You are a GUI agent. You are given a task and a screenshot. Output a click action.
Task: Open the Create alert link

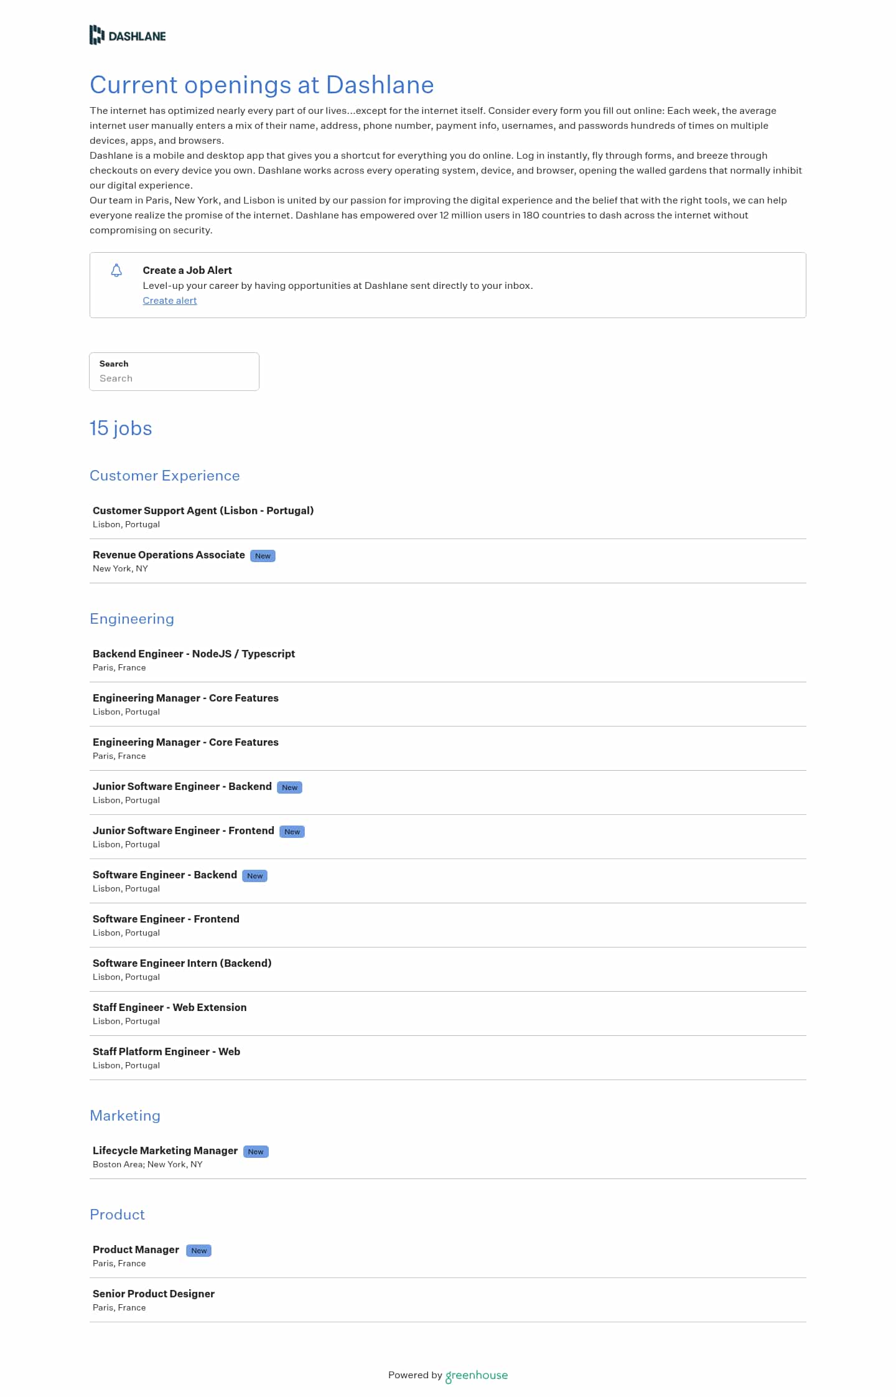(x=169, y=301)
